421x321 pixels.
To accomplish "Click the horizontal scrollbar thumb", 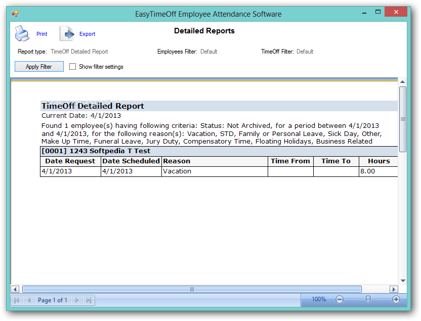I will 192,289.
